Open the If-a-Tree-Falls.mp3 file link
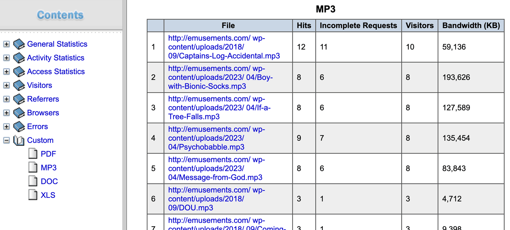The width and height of the screenshot is (510, 230). (x=219, y=108)
